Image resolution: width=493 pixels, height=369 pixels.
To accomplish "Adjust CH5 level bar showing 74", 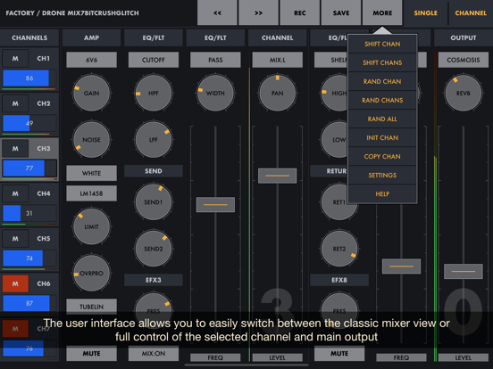I will pos(29,258).
